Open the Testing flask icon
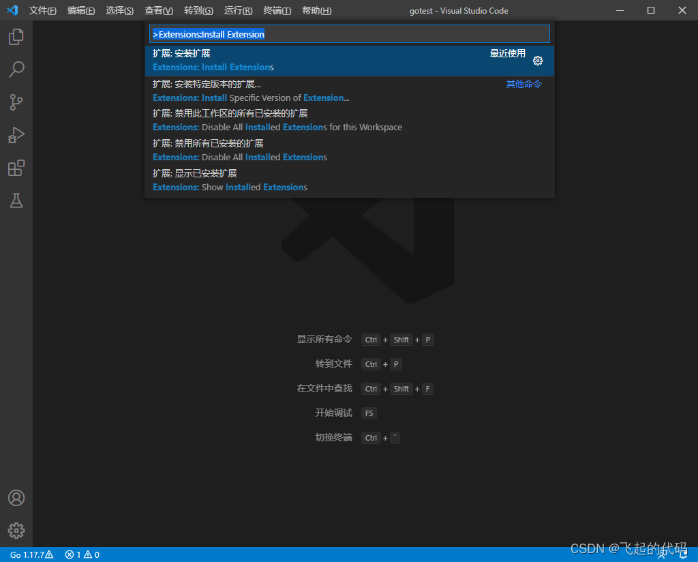This screenshot has width=698, height=562. 16,201
